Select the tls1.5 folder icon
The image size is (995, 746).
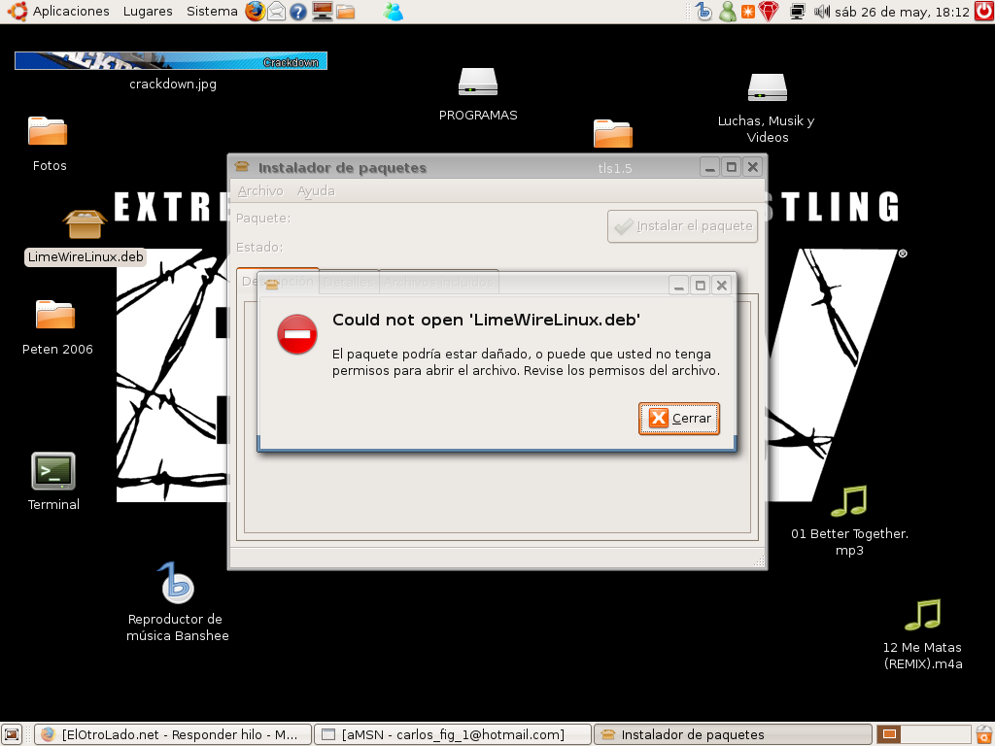coord(613,133)
